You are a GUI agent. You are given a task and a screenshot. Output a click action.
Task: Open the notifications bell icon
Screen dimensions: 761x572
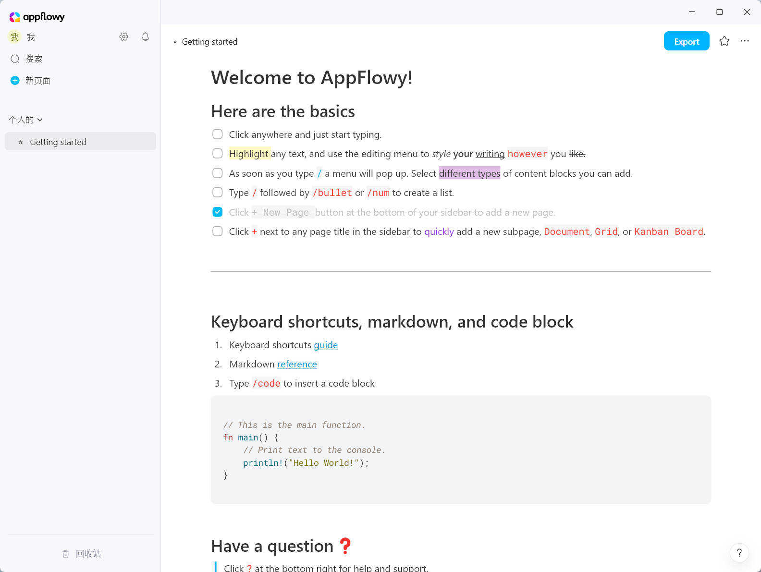145,37
